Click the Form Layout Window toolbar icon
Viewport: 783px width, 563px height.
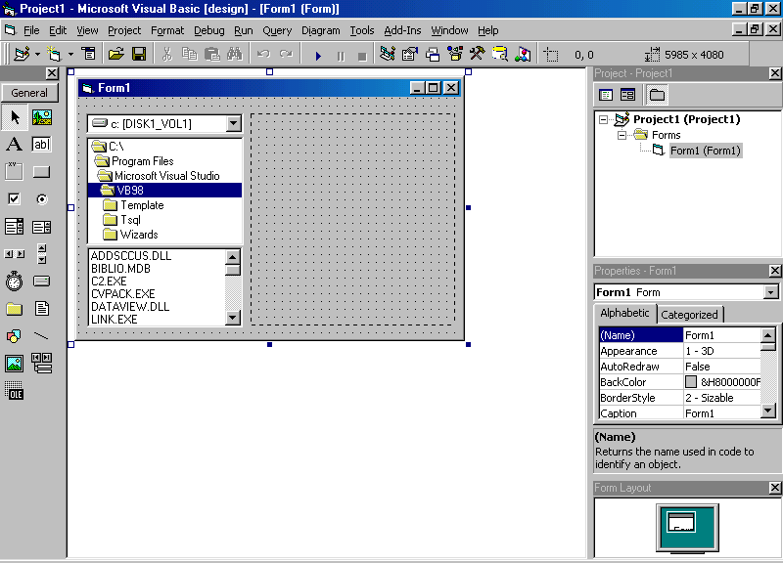click(x=433, y=54)
